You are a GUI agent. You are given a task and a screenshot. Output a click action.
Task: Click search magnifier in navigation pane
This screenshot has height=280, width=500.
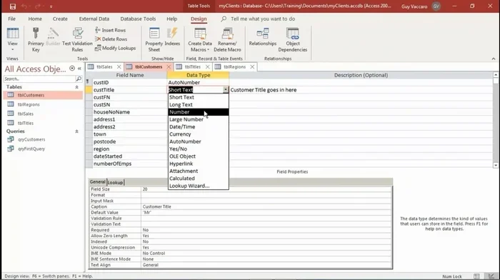[x=79, y=79]
